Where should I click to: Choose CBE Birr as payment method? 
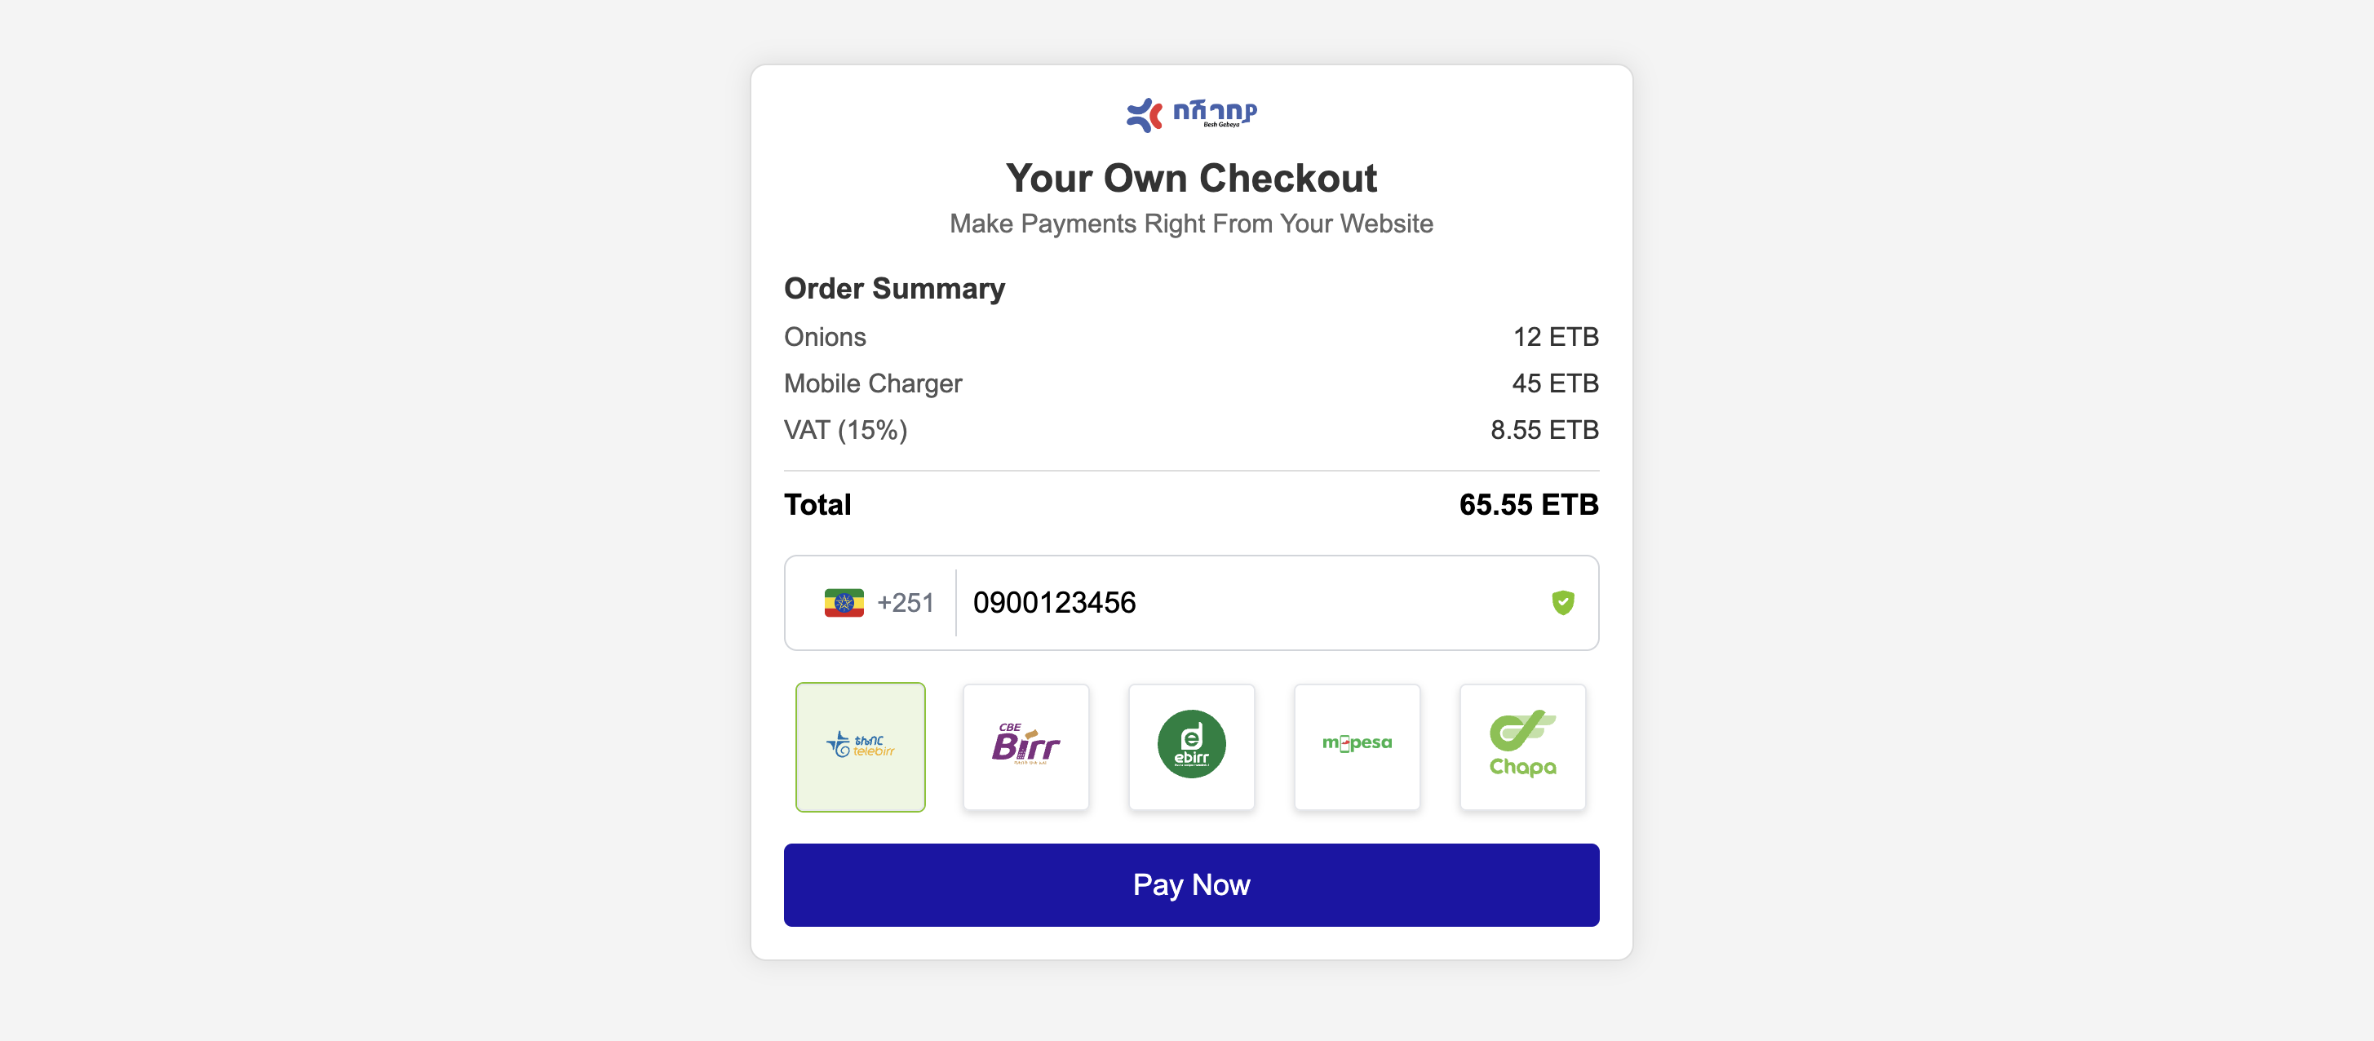click(1025, 746)
